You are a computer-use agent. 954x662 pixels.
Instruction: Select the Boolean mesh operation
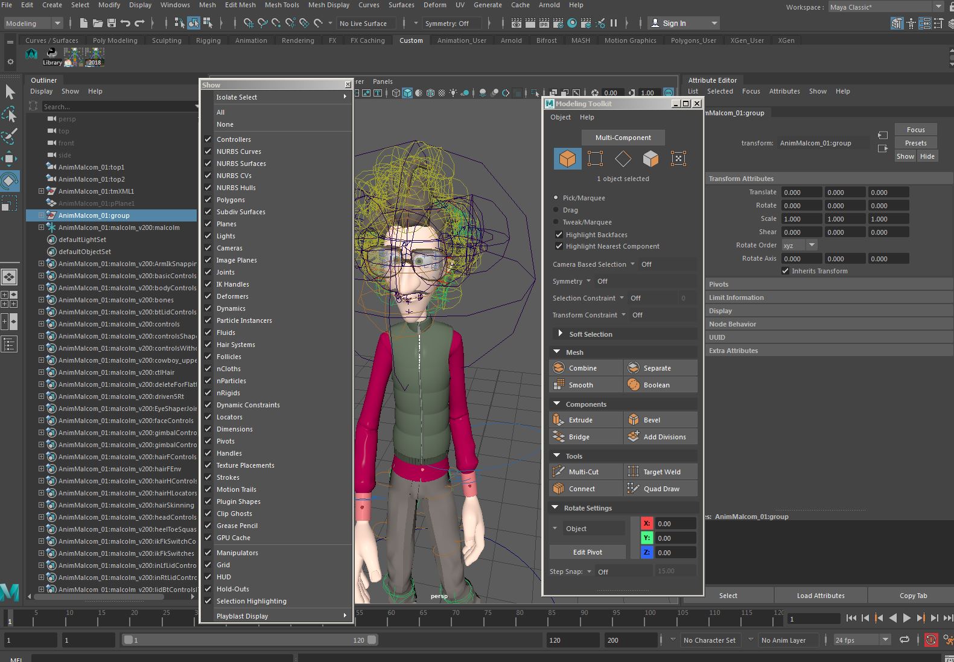pos(655,385)
